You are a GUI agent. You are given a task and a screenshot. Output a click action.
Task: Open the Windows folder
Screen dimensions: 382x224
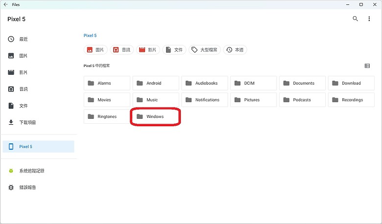156,116
